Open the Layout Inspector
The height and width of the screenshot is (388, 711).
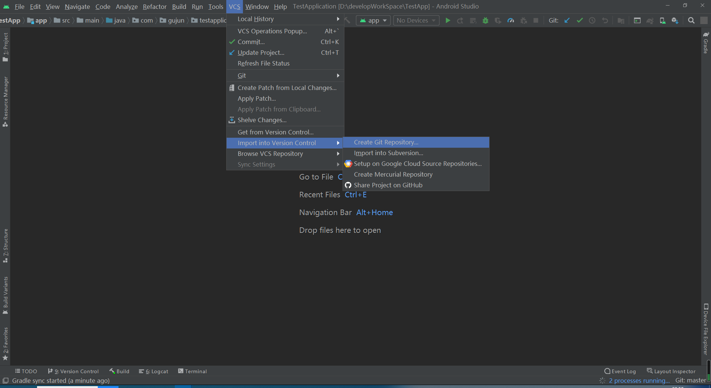coord(671,371)
